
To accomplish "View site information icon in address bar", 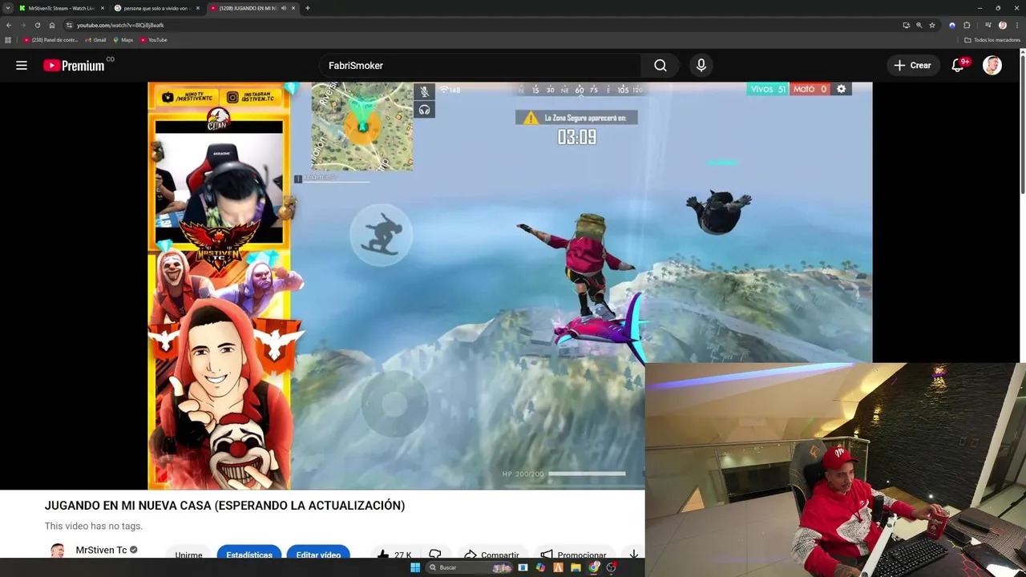I will [x=69, y=25].
